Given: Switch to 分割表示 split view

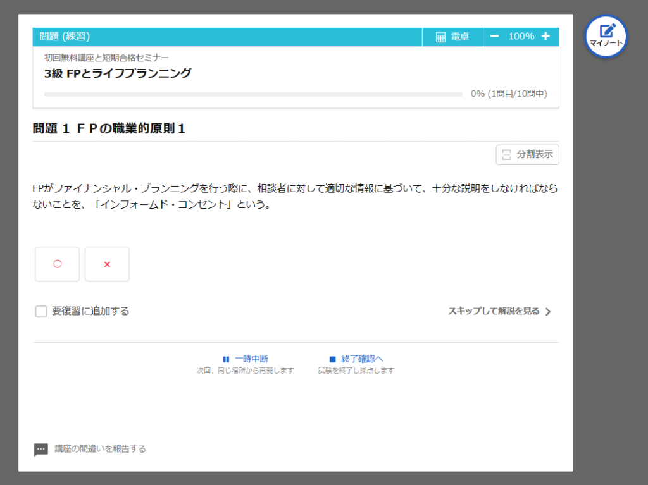Looking at the screenshot, I should pos(527,154).
